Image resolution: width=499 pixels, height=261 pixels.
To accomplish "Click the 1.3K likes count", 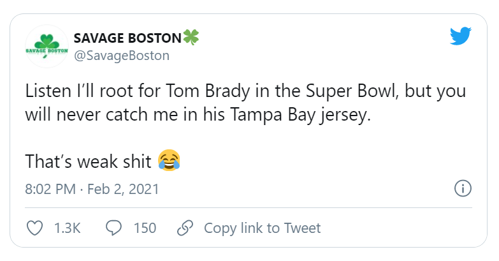I will click(68, 228).
